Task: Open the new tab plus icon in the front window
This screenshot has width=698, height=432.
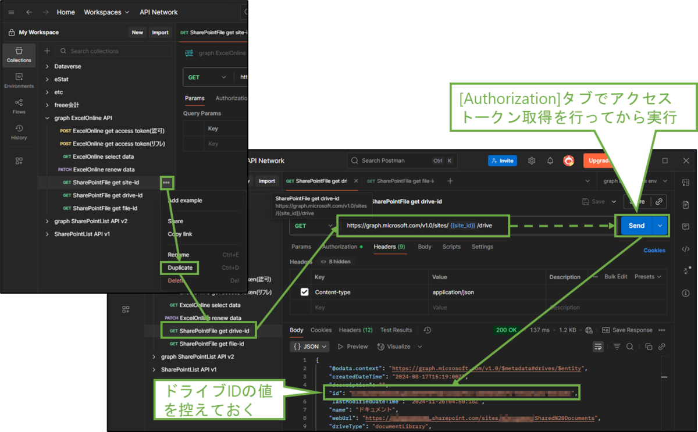Action: click(x=450, y=181)
